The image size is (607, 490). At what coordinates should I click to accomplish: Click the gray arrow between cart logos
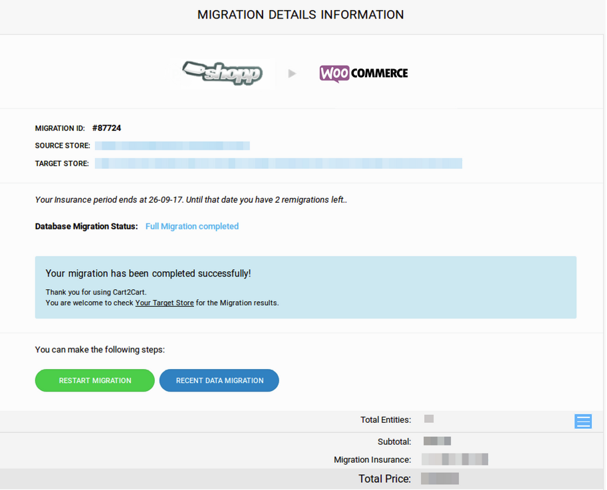click(x=293, y=73)
